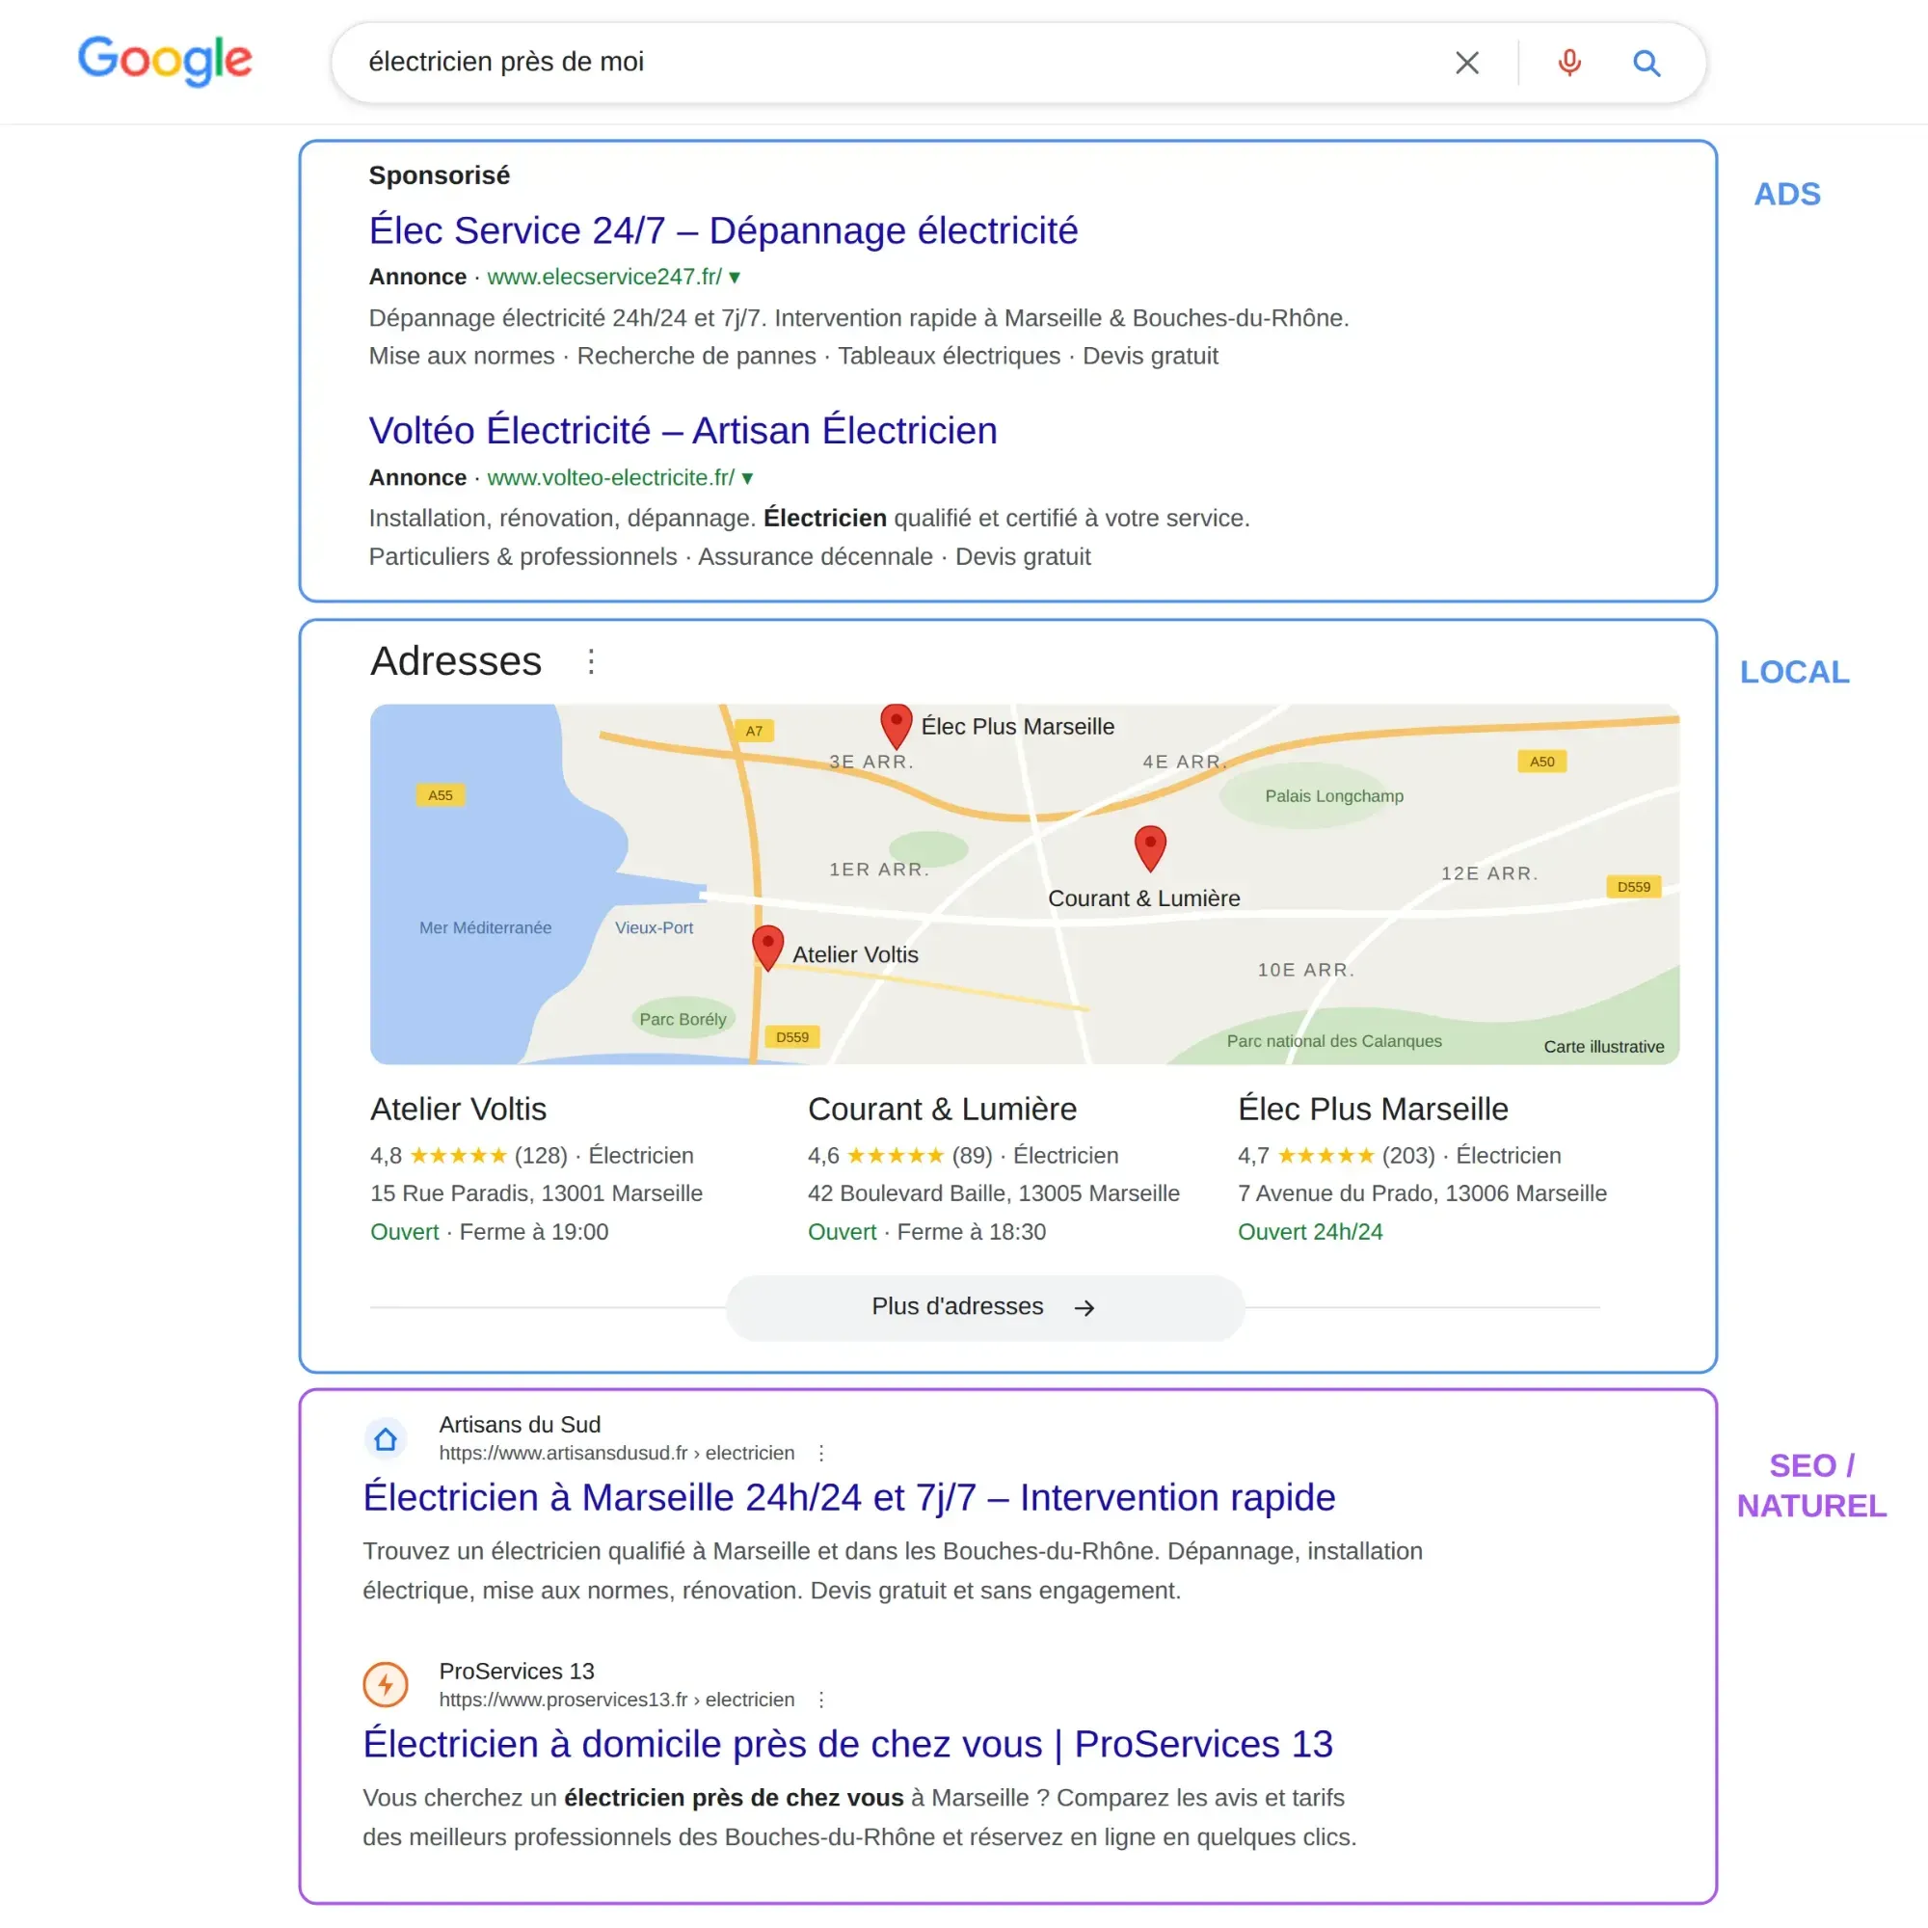
Task: Click Parc Borély on the map
Action: pyautogui.click(x=683, y=1020)
